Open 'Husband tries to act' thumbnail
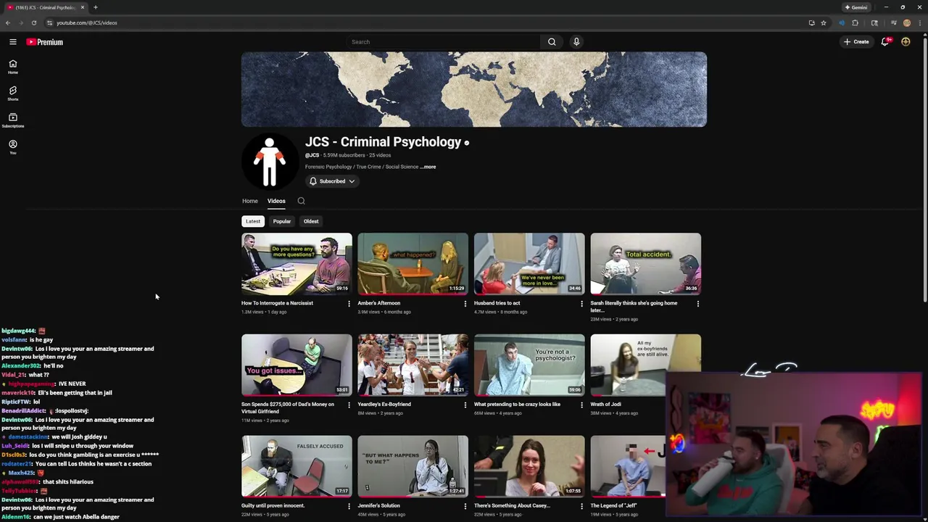The width and height of the screenshot is (928, 522). coord(529,264)
